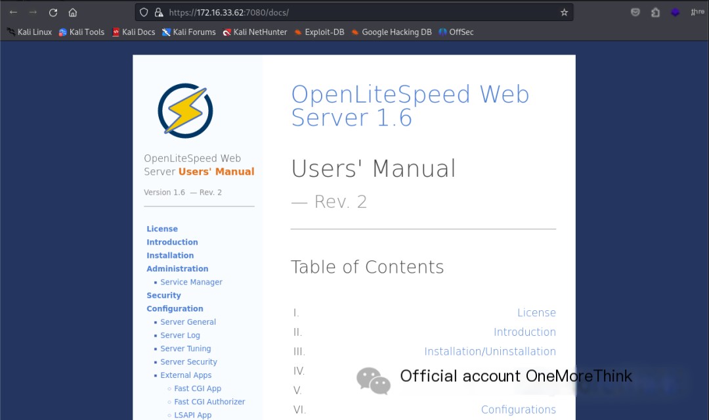Go back using browser back arrow
The image size is (709, 420).
point(13,12)
